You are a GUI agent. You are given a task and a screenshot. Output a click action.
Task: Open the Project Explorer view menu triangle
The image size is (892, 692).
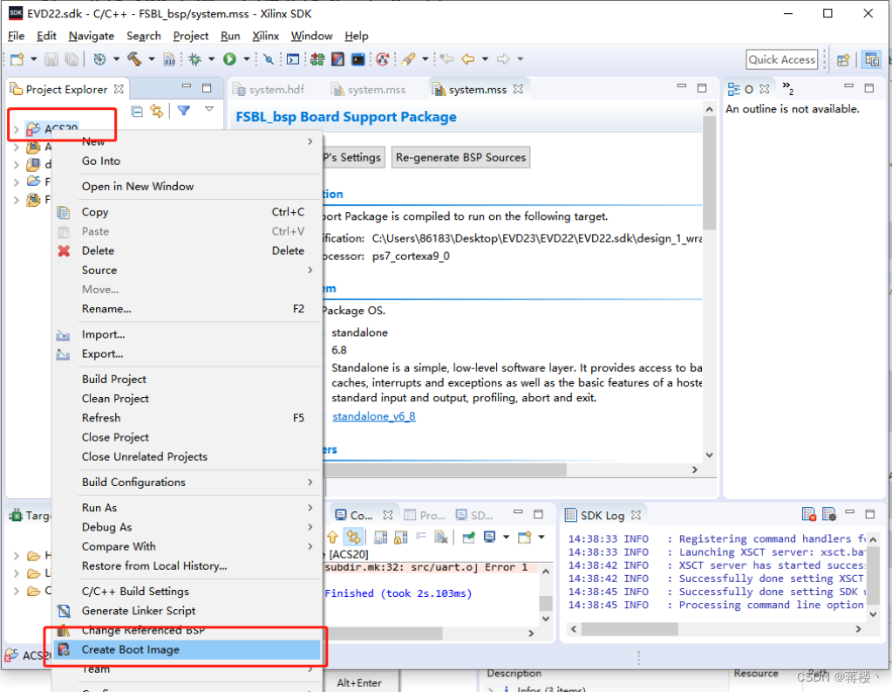tap(209, 109)
